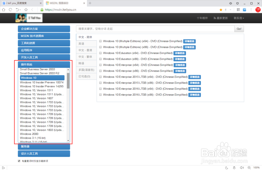Check Enterprise 2016 LTSB x86 checkbox
262x170 pixels.
point(100,95)
